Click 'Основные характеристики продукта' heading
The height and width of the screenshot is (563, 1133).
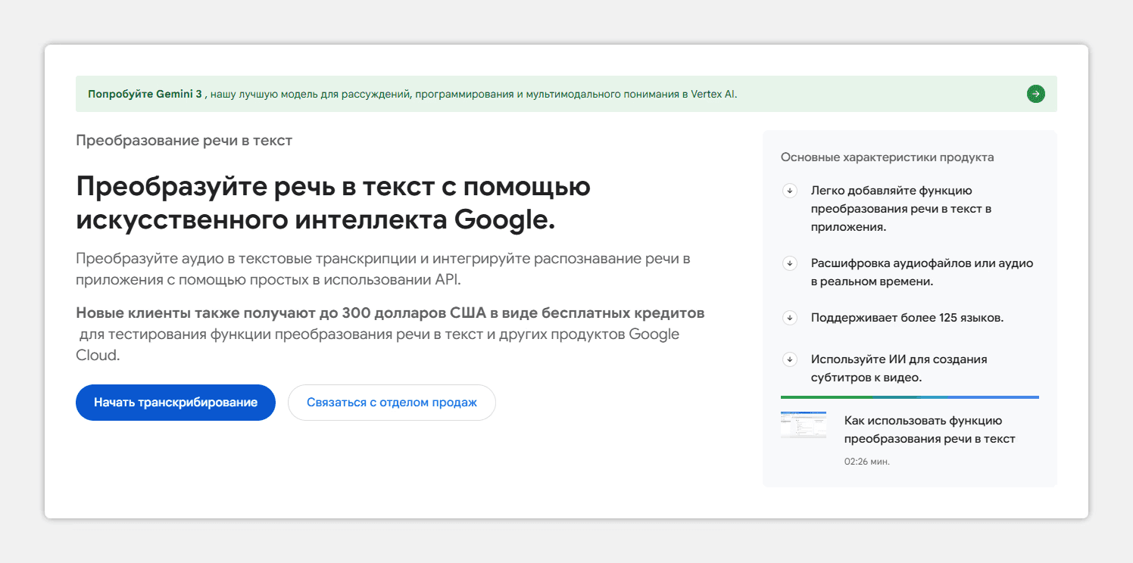click(x=888, y=157)
